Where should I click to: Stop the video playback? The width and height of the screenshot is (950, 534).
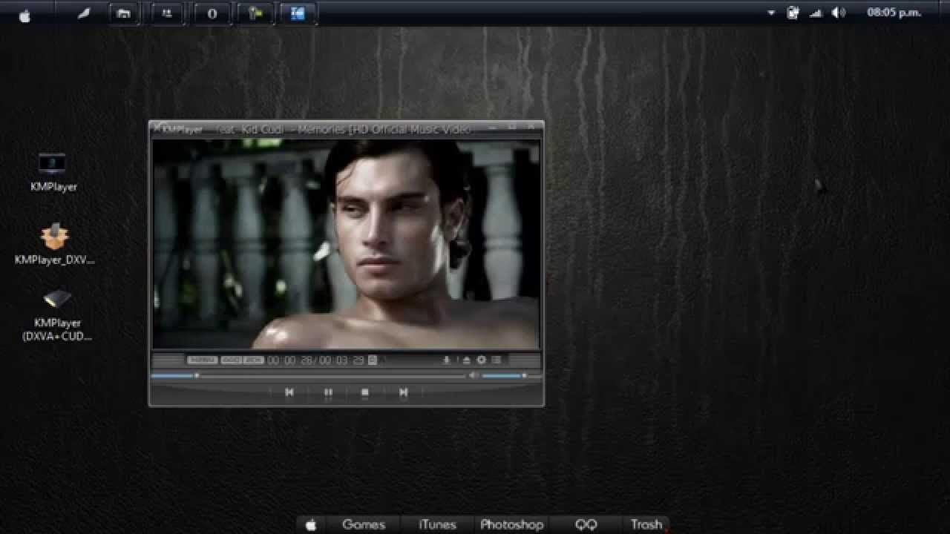pos(365,392)
